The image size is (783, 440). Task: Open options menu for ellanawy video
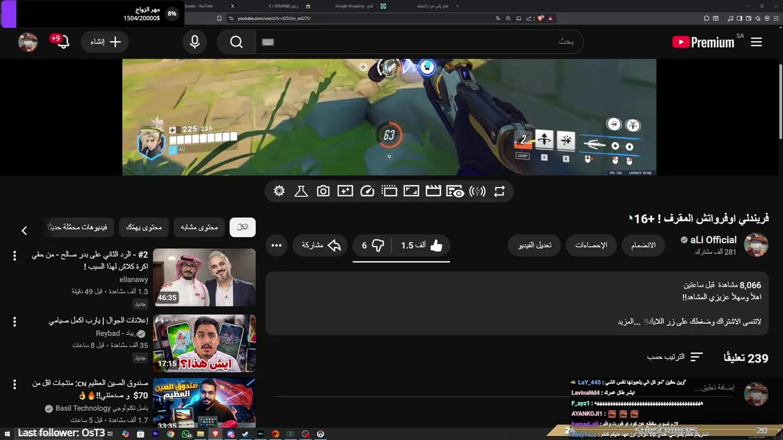15,256
